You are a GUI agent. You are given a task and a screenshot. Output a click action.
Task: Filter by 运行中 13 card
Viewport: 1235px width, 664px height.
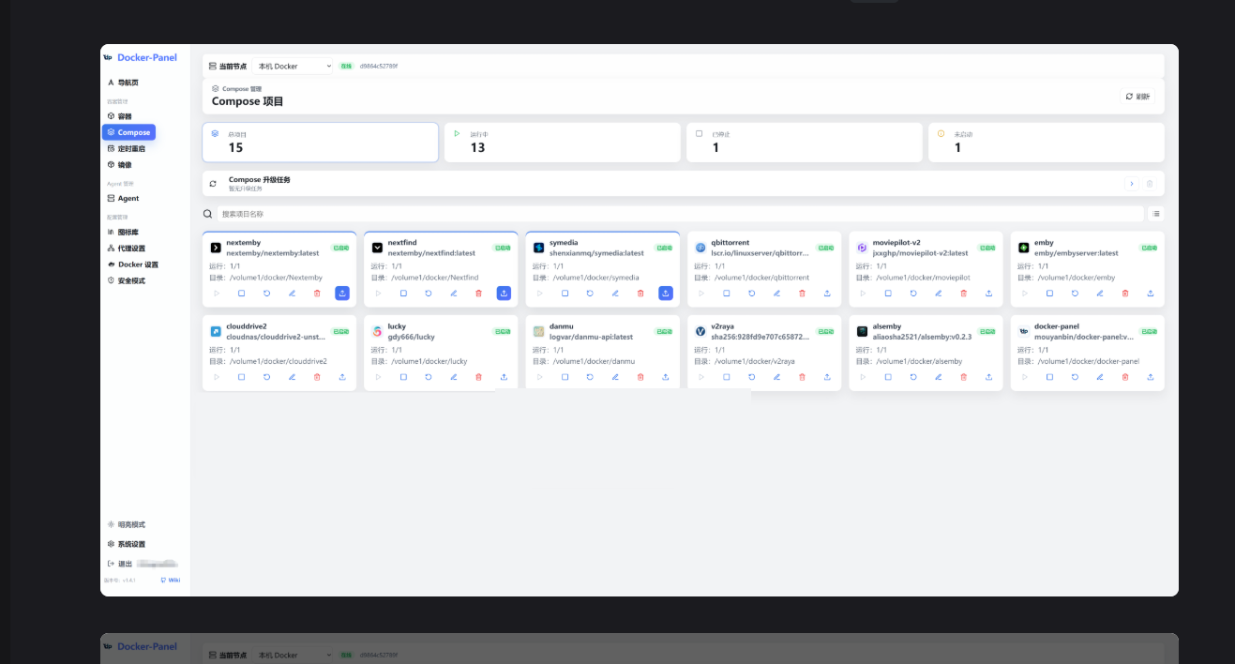[x=563, y=143]
